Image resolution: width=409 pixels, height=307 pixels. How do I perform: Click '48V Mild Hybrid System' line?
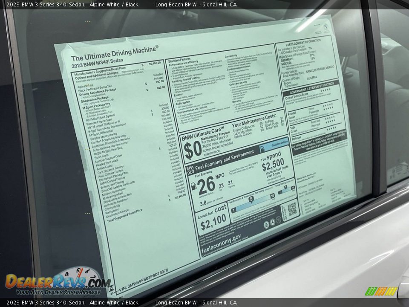[100, 118]
